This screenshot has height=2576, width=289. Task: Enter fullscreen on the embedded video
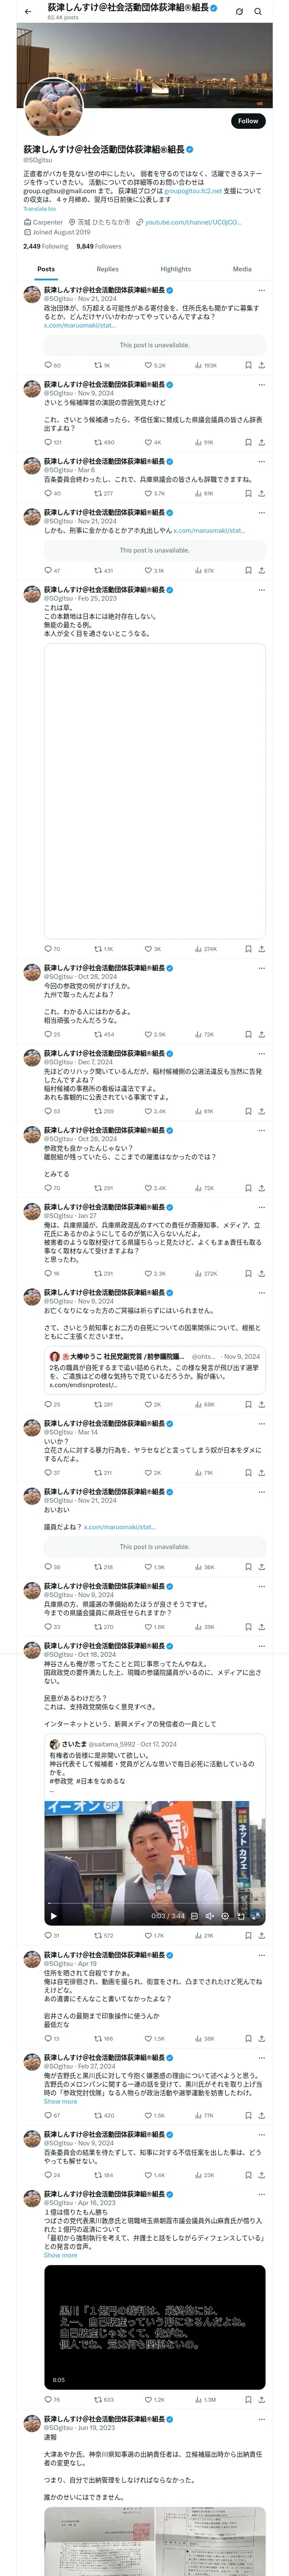pyautogui.click(x=256, y=1916)
